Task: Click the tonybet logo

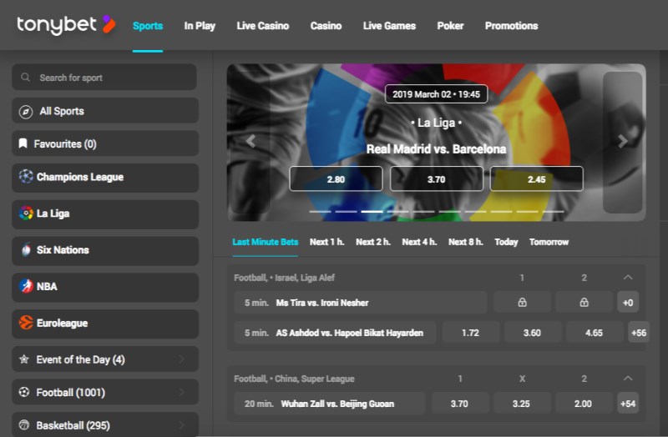Action: 66,25
